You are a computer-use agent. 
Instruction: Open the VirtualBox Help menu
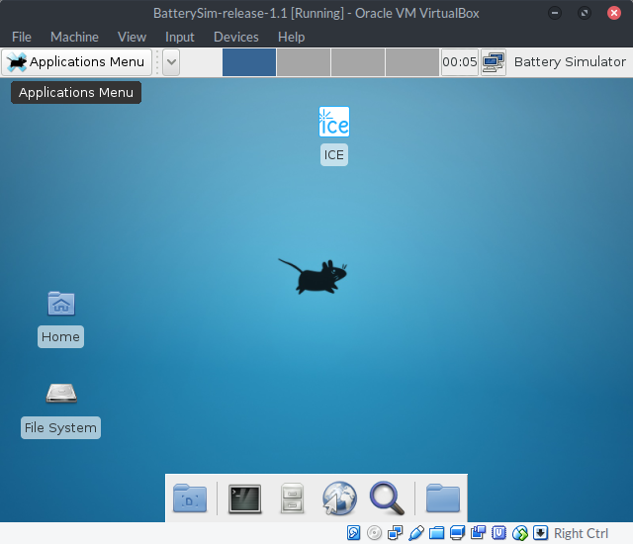(291, 38)
